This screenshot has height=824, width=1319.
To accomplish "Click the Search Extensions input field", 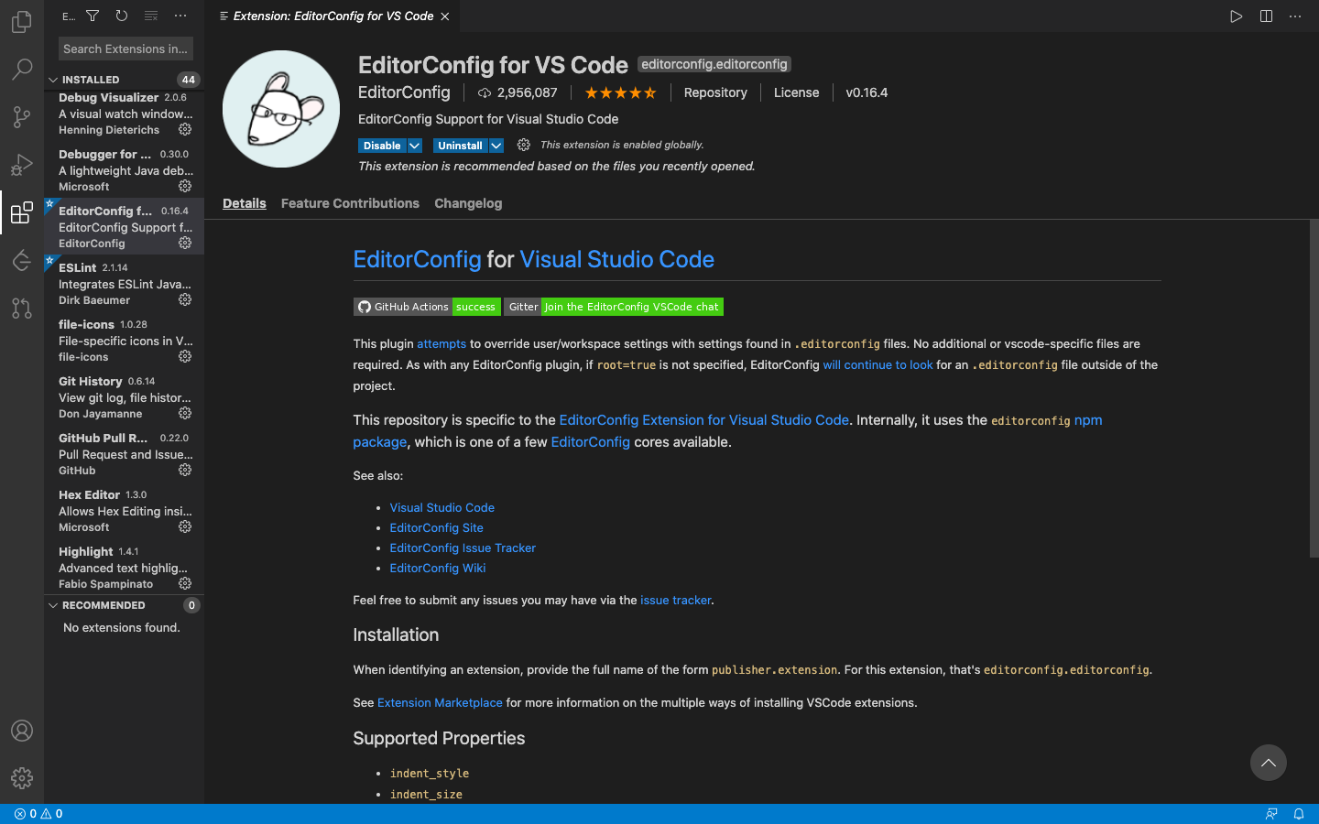I will 125,48.
